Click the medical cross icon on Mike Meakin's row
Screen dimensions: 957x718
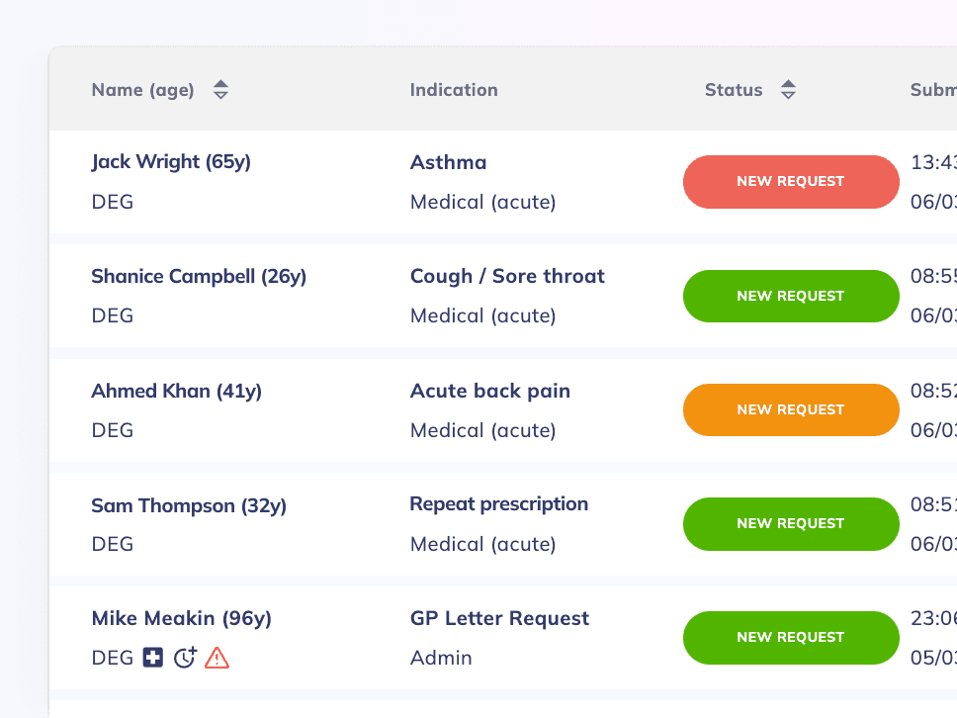pos(151,657)
